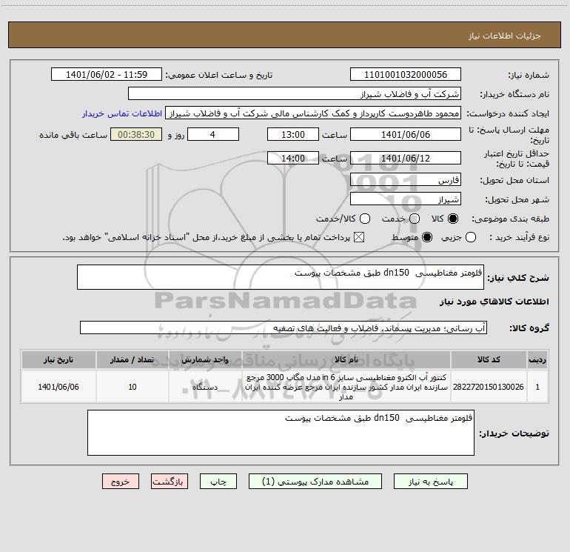This screenshot has height=552, width=570.
Task: Click the response deadline date 1401/06/06 field
Action: [406, 134]
